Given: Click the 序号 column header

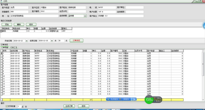Looking at the screenshot, I should tap(6, 51).
